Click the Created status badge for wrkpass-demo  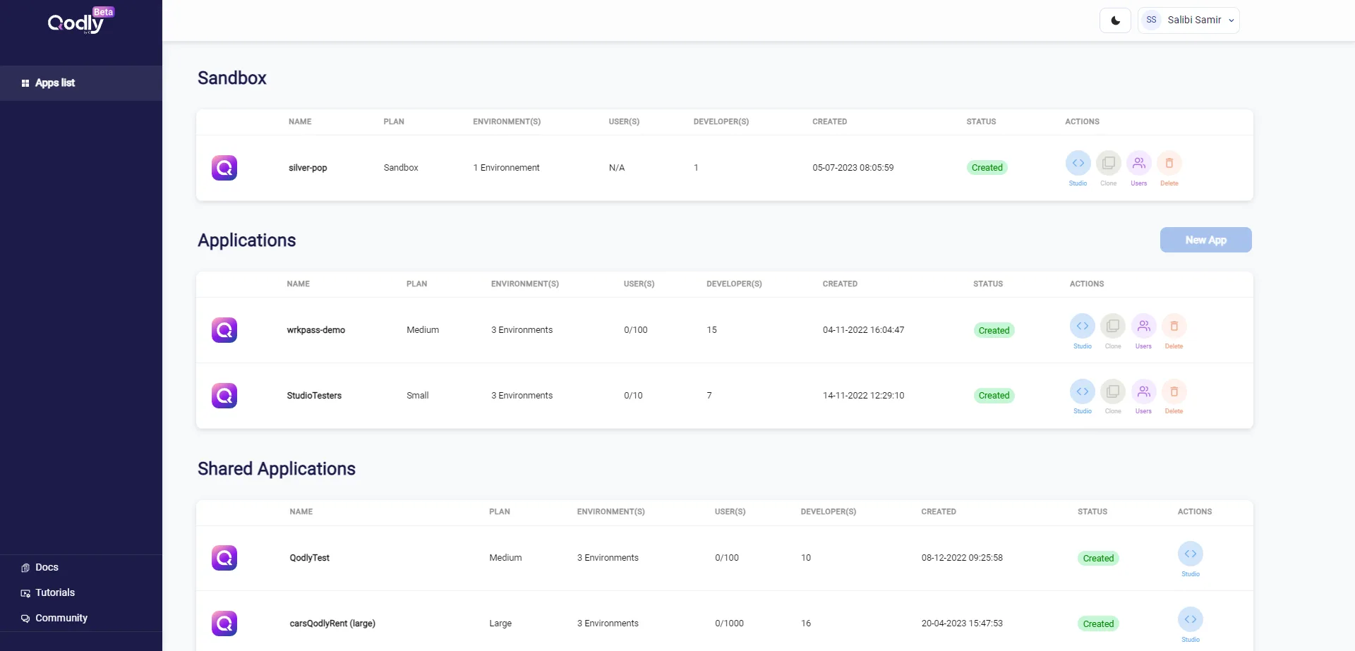[994, 330]
